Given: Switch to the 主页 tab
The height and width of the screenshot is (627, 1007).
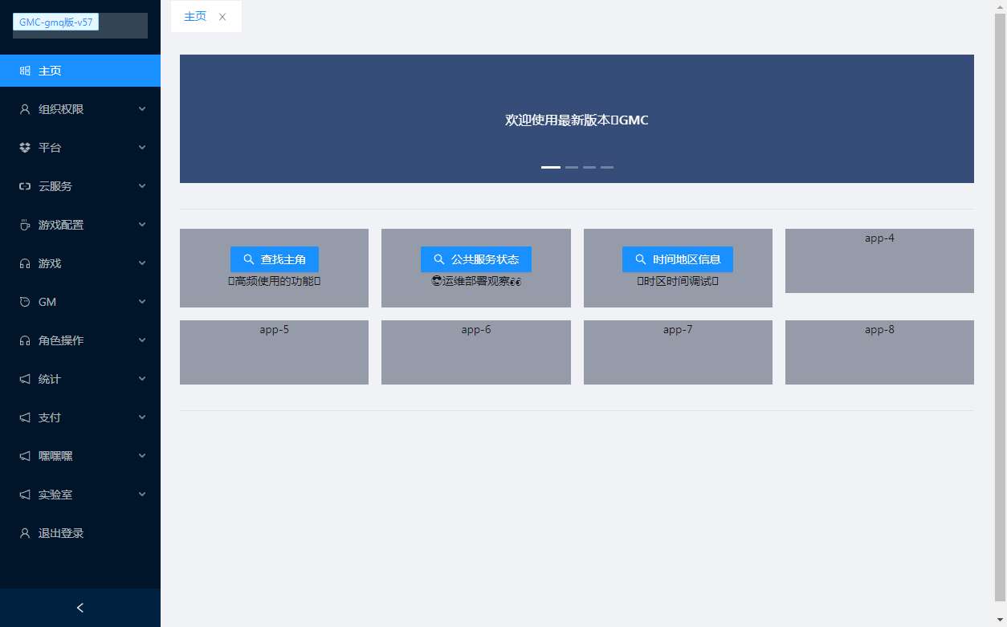Looking at the screenshot, I should [195, 16].
